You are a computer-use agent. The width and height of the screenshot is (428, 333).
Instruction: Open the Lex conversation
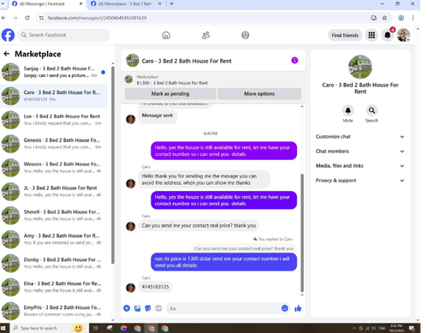point(54,120)
